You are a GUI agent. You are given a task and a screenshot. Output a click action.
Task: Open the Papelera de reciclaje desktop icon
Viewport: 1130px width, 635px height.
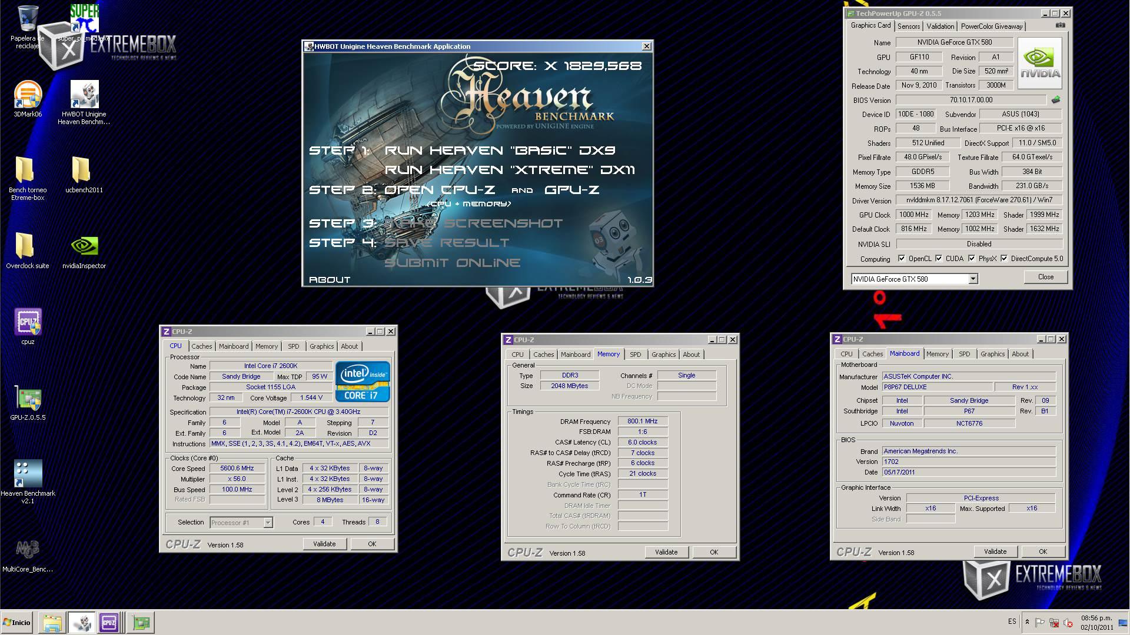27,26
